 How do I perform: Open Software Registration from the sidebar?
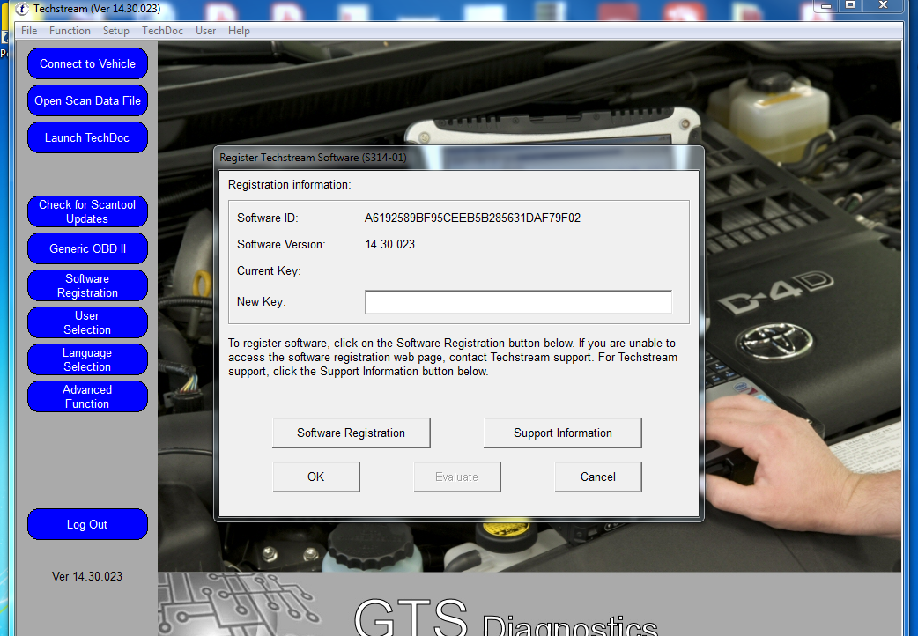pyautogui.click(x=87, y=285)
